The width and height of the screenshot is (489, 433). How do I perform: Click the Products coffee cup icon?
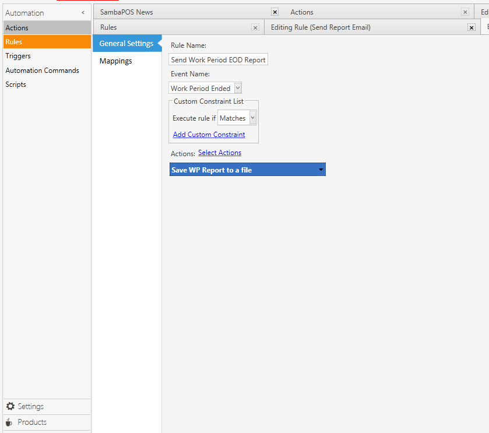(9, 422)
